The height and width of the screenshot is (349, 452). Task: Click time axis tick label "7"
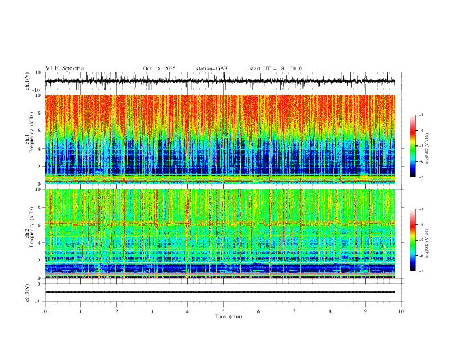294,311
